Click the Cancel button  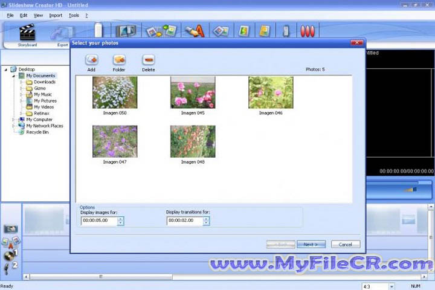tap(346, 245)
